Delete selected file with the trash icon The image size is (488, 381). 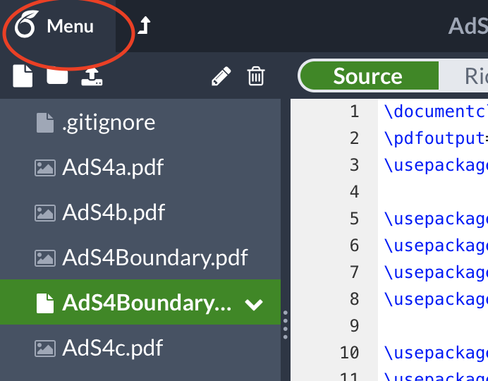click(x=256, y=76)
